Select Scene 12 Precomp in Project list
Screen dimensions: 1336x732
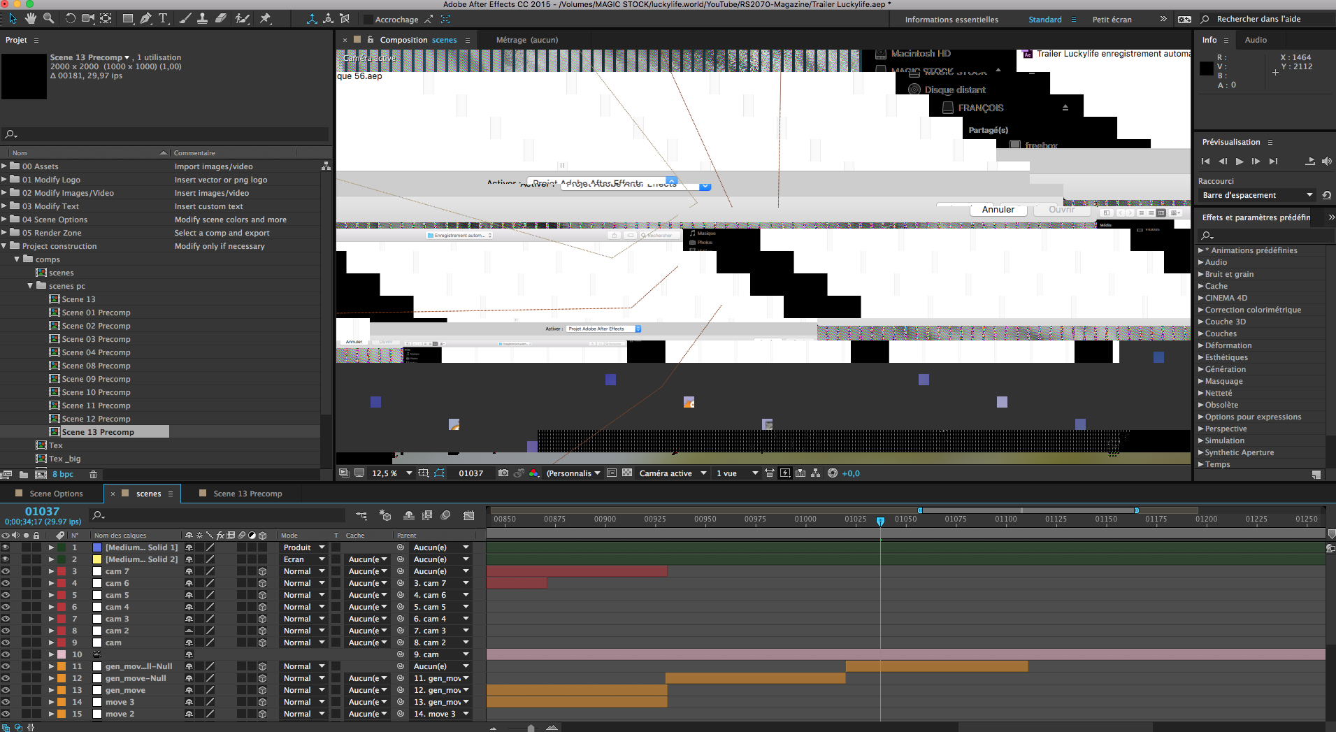coord(96,419)
